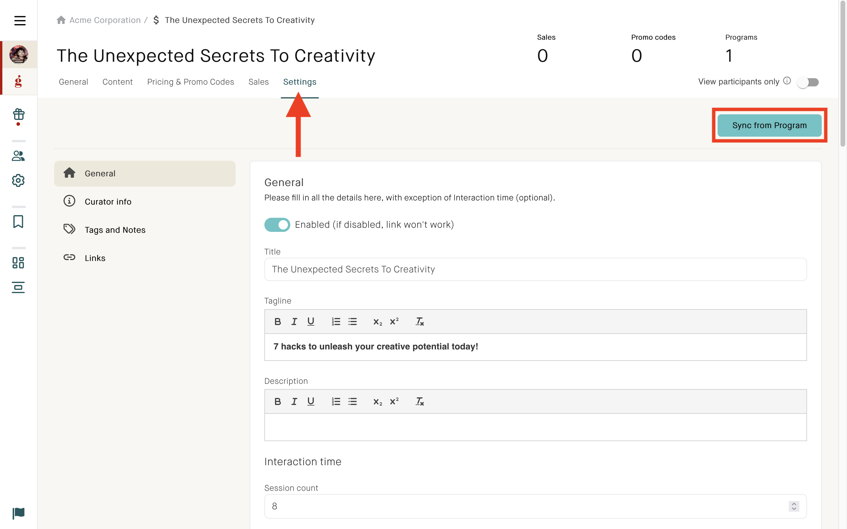Viewport: 847px width, 529px height.
Task: Clear formatting in Description toolbar
Action: [x=419, y=402]
